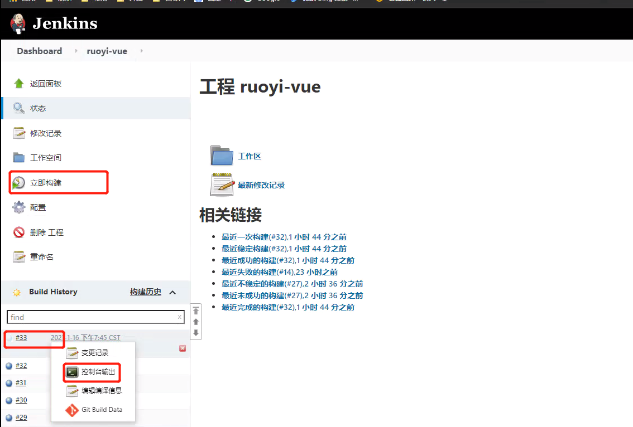The image size is (633, 427).
Task: Click the clock icon for 立即构建
Action: (x=18, y=183)
